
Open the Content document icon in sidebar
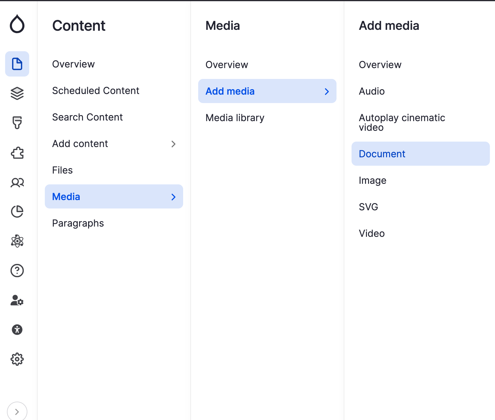(x=17, y=64)
